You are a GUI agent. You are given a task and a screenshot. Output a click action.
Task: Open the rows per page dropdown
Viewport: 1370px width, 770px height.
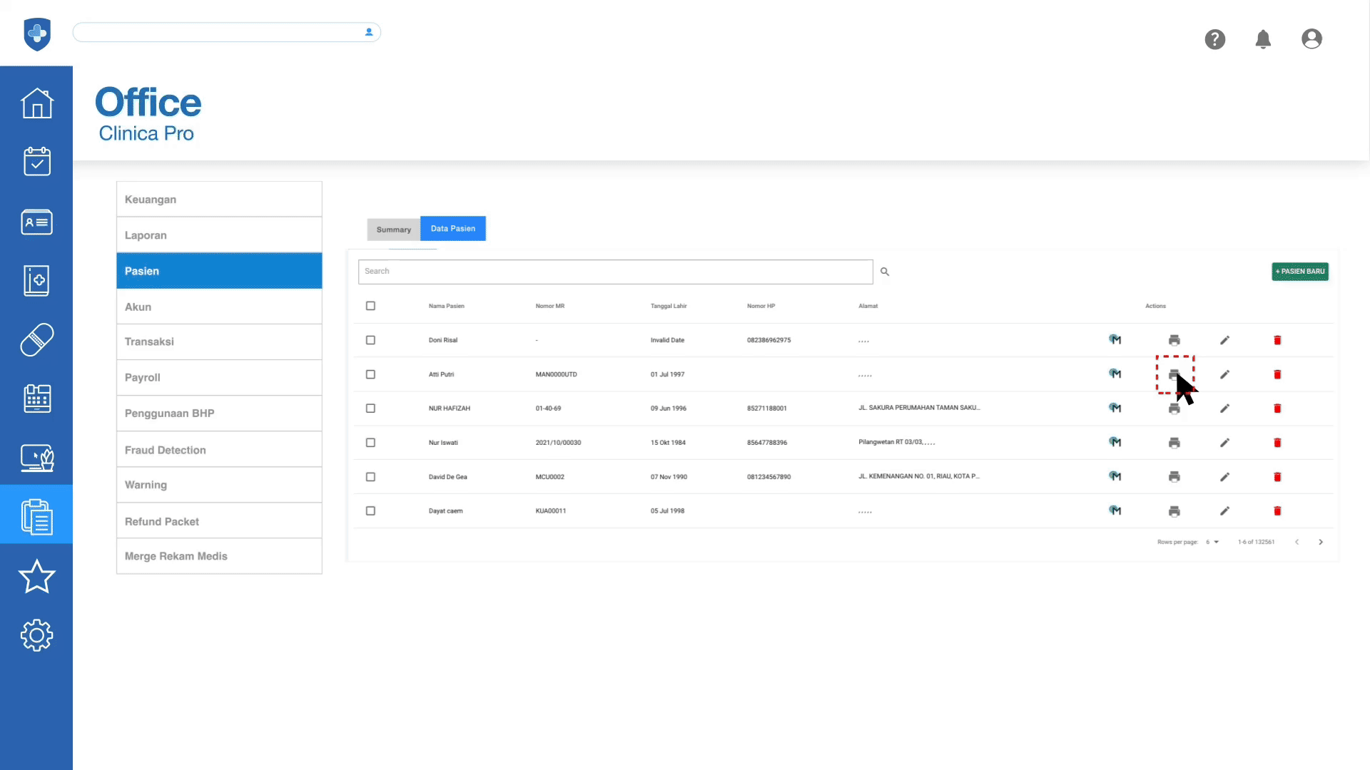pos(1212,542)
